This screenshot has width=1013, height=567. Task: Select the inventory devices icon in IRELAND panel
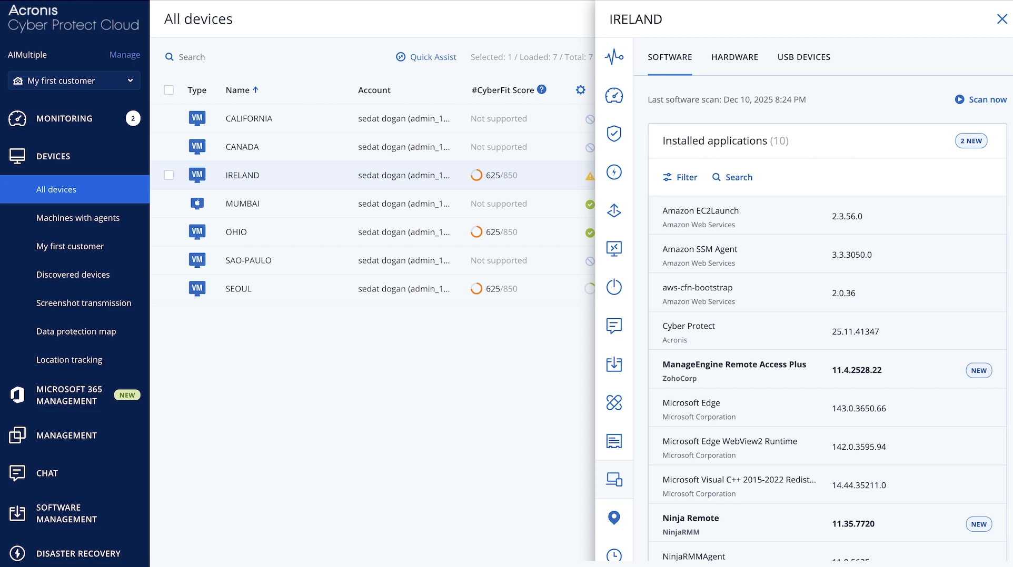(x=614, y=479)
